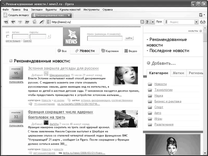The image size is (208, 156).
Task: Click the Шикаринкитаке user avatar
Action: [x=46, y=74]
